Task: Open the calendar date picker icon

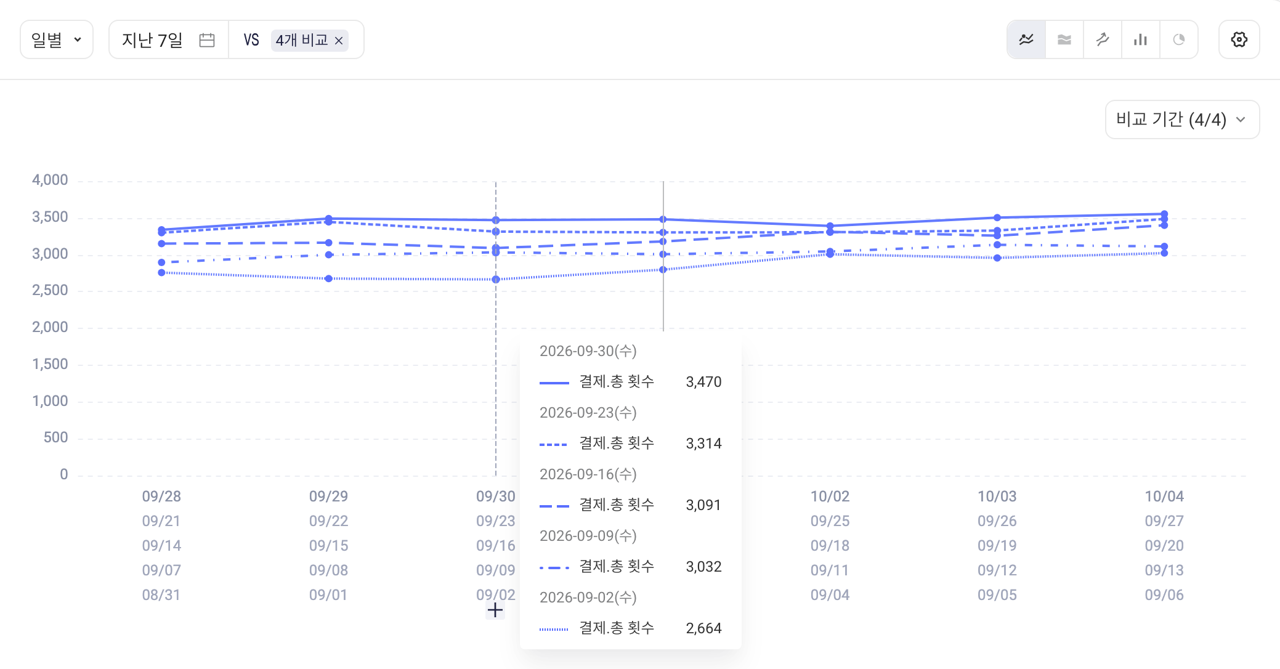Action: pos(207,40)
